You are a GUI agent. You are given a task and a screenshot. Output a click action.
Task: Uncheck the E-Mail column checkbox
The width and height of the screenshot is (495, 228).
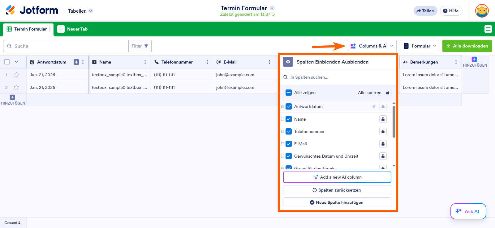pos(289,144)
